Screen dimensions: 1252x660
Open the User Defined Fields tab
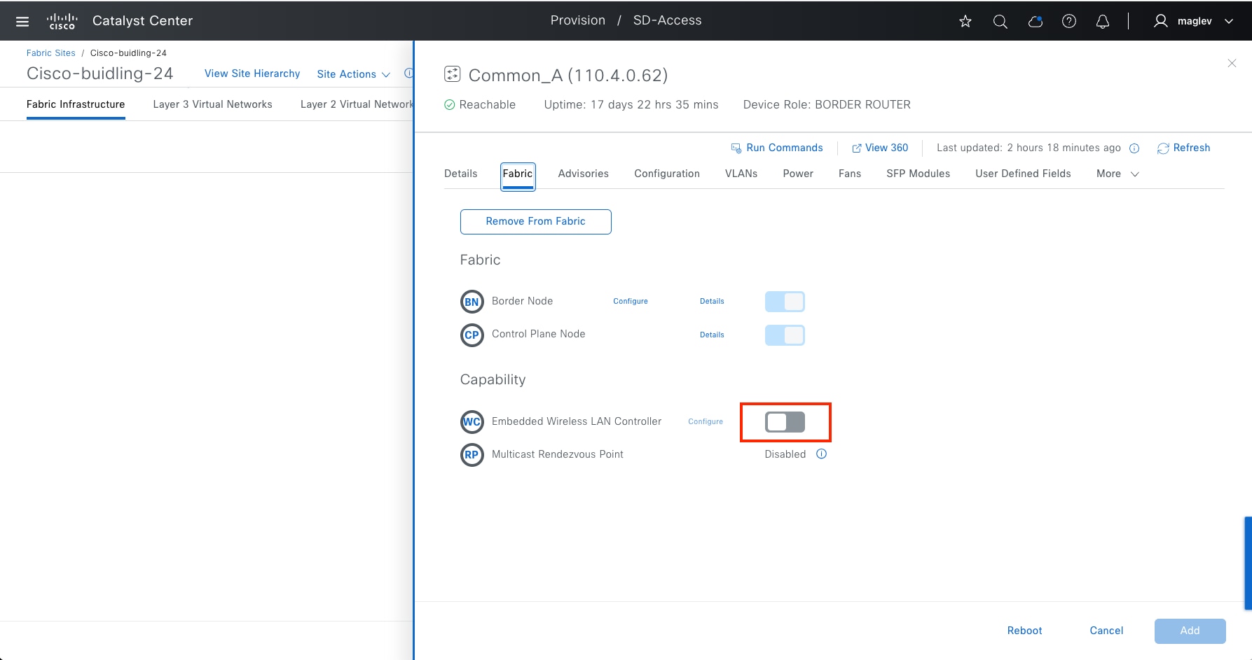coord(1023,174)
